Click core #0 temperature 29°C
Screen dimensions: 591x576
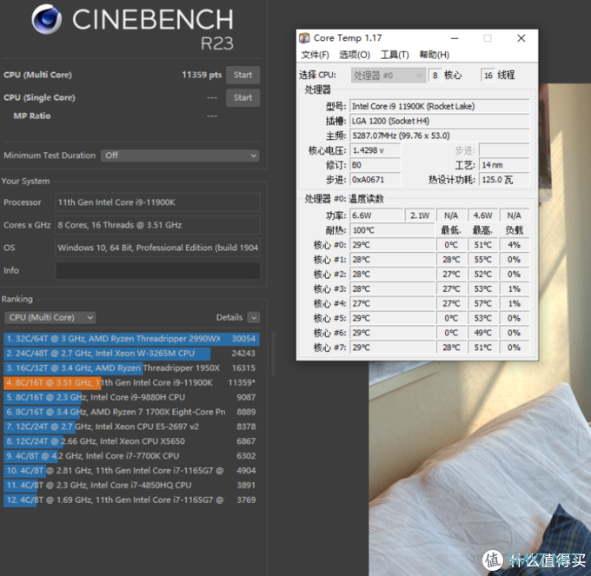click(x=392, y=245)
